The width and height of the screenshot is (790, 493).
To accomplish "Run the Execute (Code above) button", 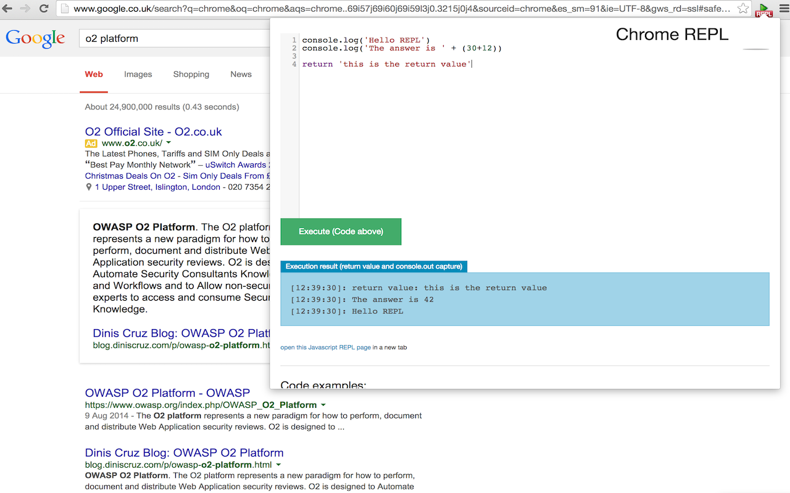I will [341, 232].
